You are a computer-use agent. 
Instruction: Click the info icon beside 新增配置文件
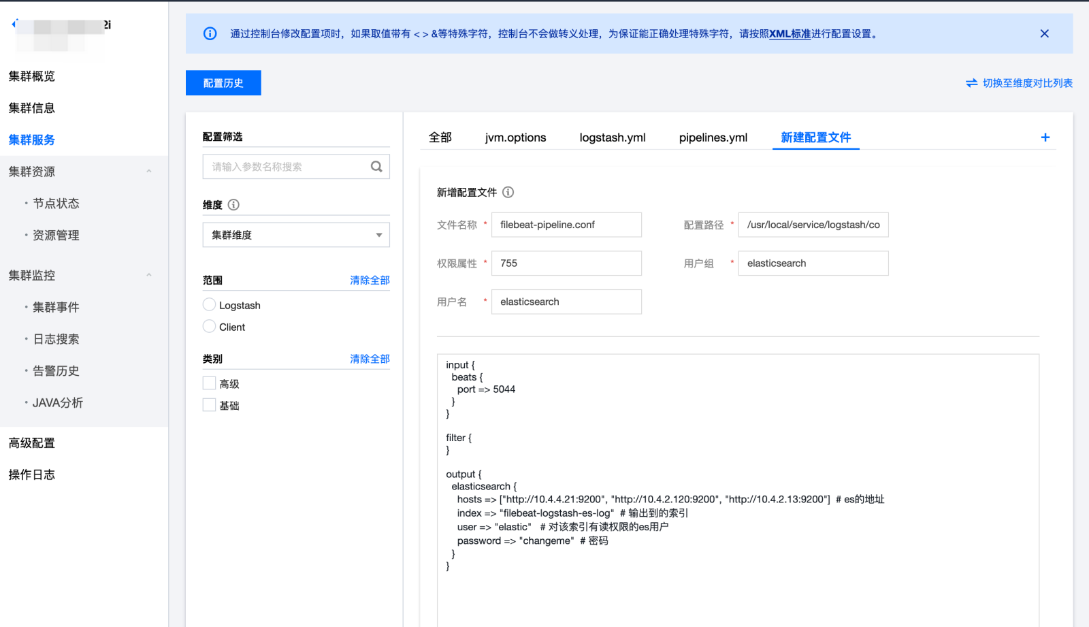(508, 193)
